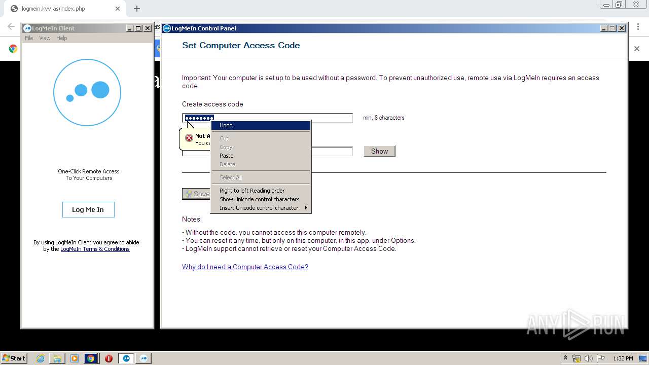
Task: Click the LogMeIn Control Panel title logo
Action: pyautogui.click(x=167, y=28)
